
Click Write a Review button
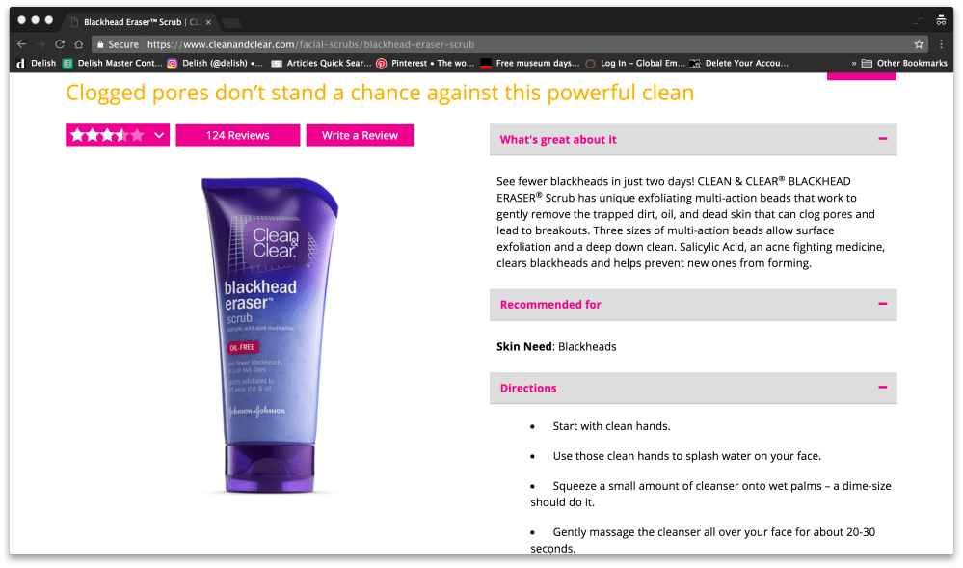(360, 135)
